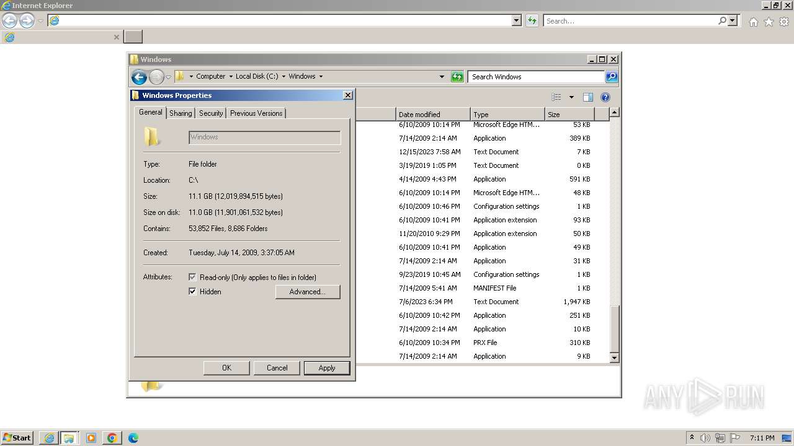
Task: Sort by Size column header
Action: [569, 114]
